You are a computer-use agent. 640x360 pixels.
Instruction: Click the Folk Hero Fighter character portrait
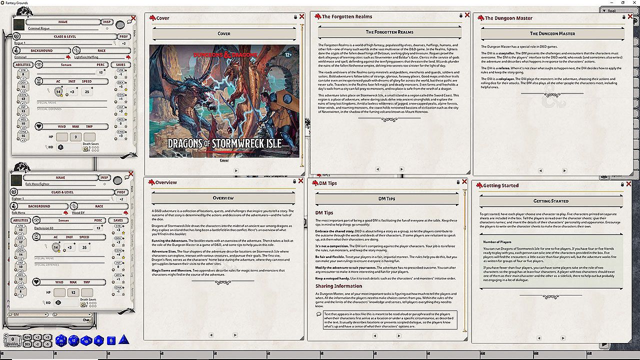point(17,180)
